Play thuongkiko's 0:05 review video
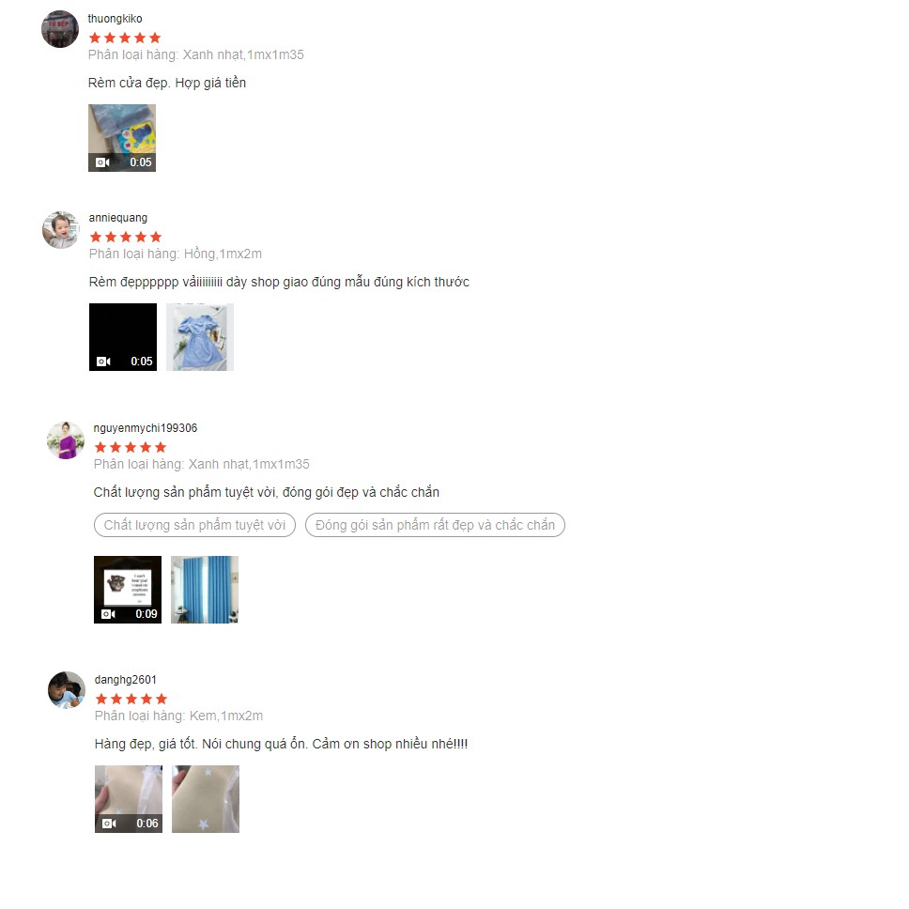909x909 pixels. (122, 138)
